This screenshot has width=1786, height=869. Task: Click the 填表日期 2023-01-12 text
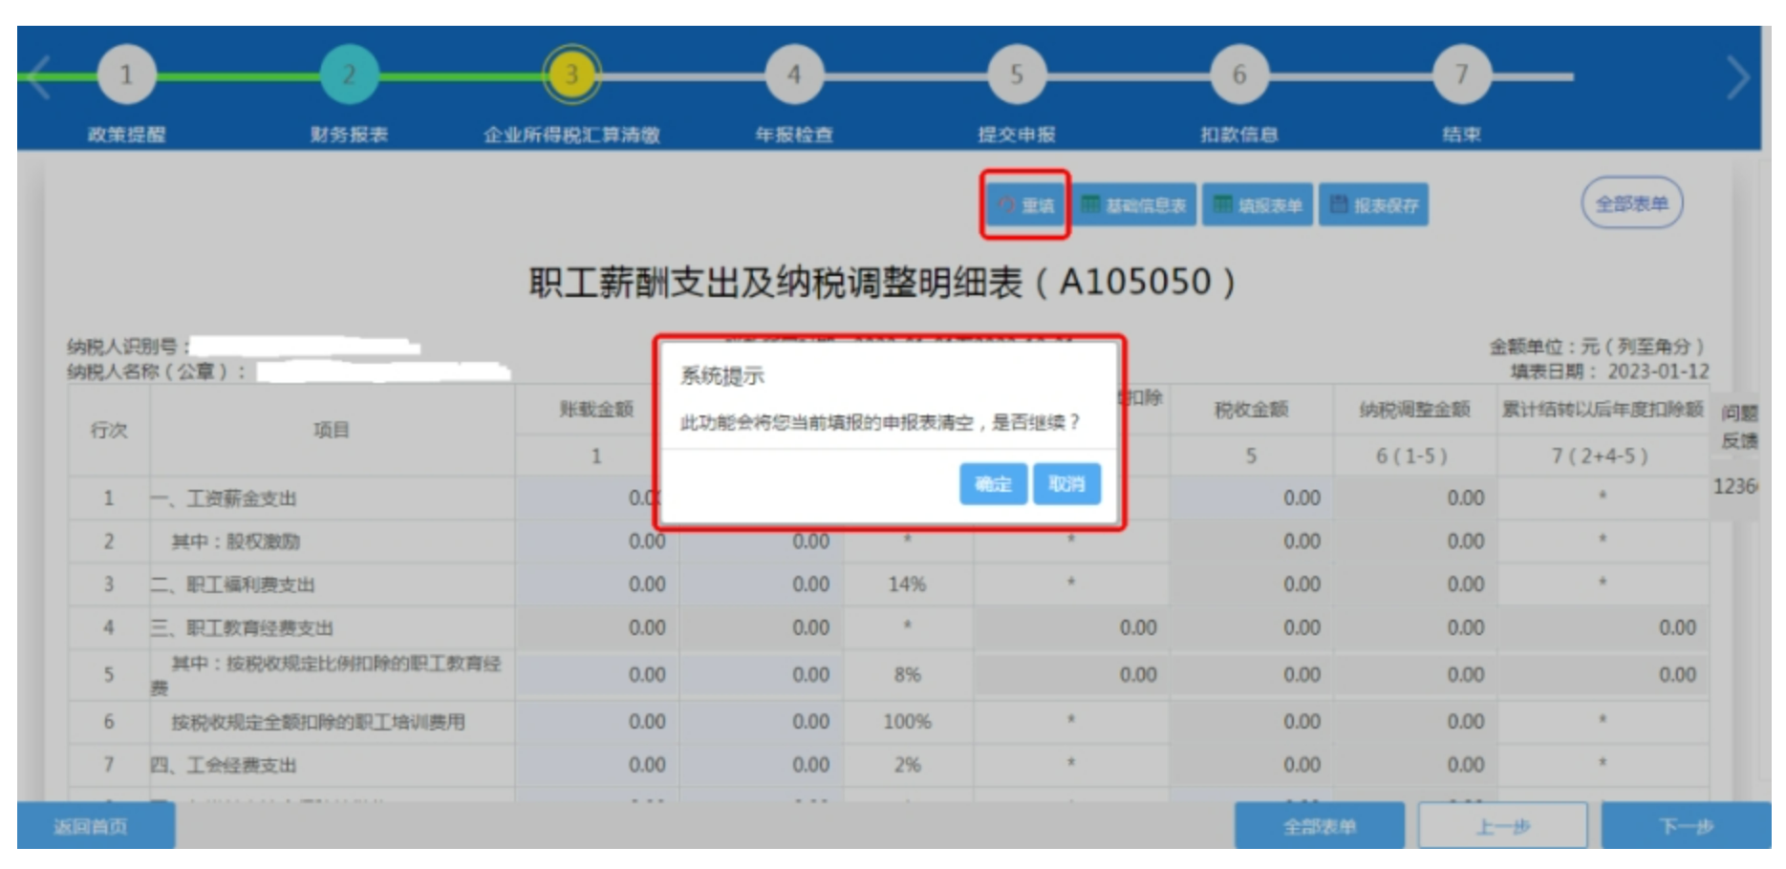(x=1610, y=371)
